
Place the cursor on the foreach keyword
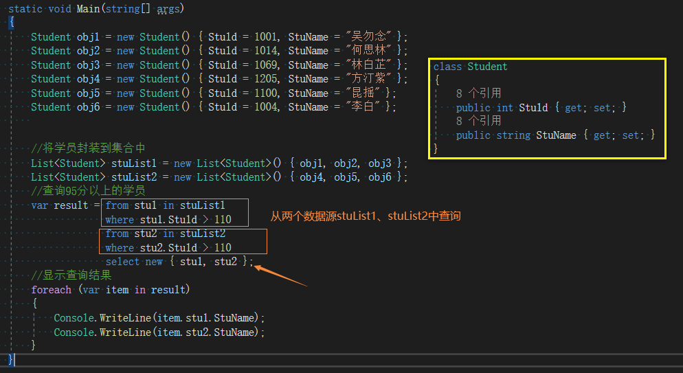51,289
